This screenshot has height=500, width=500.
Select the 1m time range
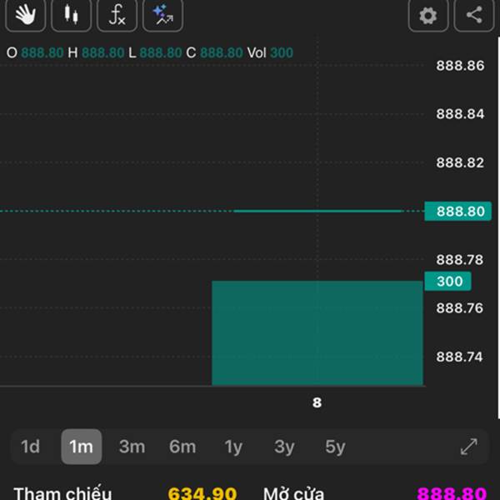tap(82, 447)
